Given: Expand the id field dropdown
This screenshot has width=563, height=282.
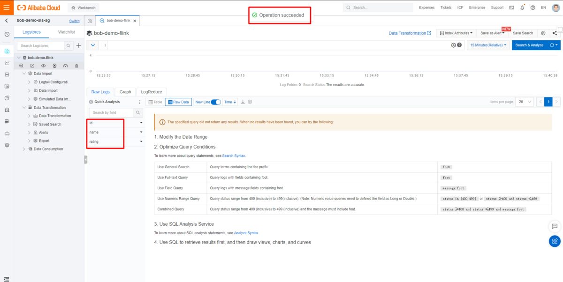Looking at the screenshot, I should tap(141, 123).
